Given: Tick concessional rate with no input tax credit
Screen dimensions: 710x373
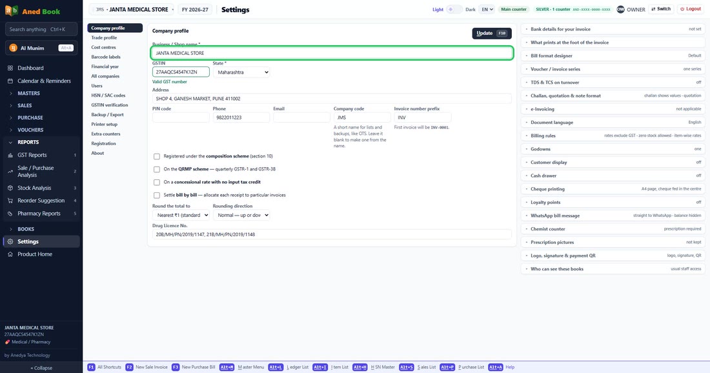Looking at the screenshot, I should 157,183.
